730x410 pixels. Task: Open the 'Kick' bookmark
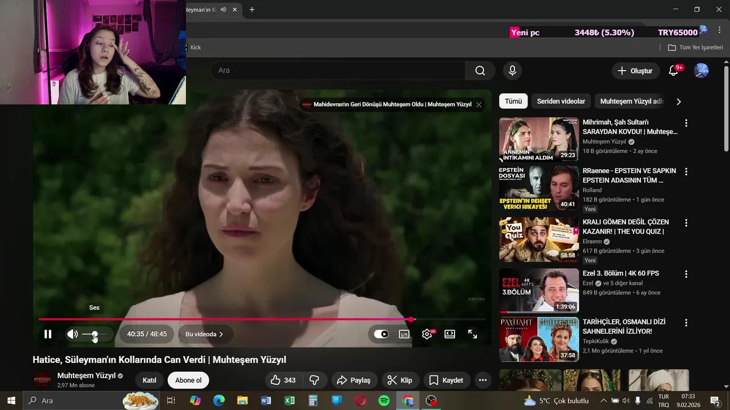[x=195, y=47]
